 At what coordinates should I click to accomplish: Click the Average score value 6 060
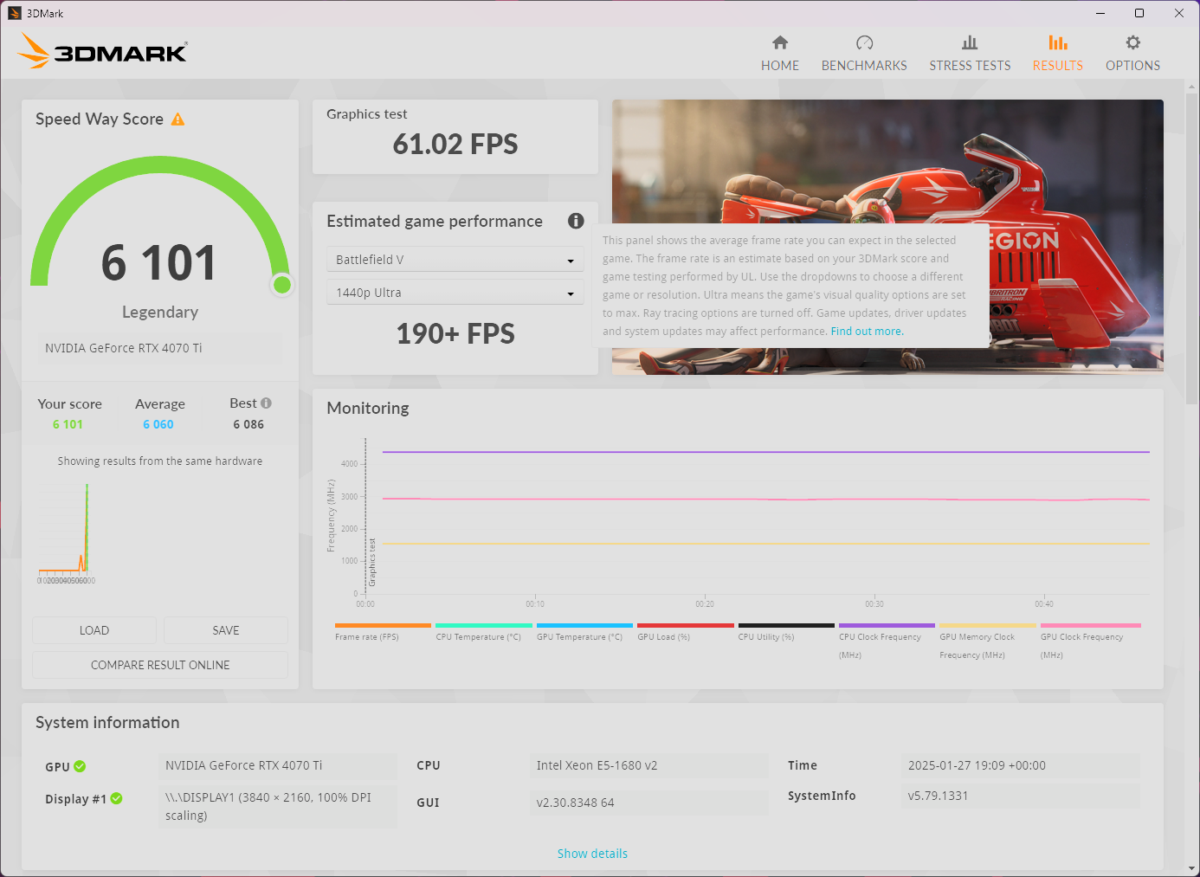[x=158, y=424]
